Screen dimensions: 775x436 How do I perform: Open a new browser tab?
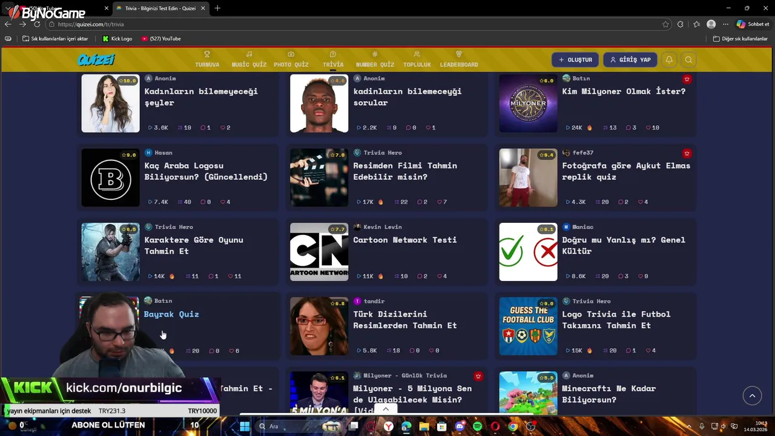(x=217, y=8)
